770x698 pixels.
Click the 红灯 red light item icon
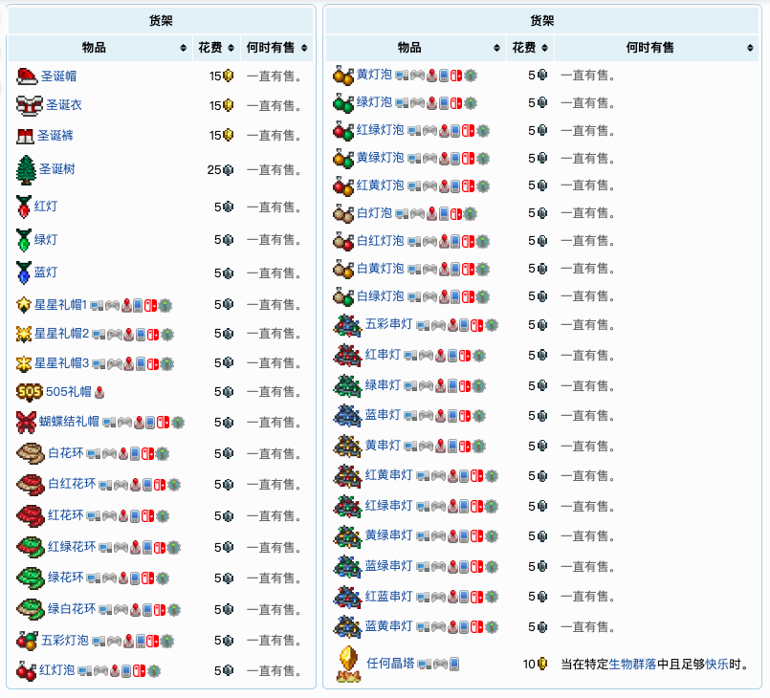click(22, 207)
